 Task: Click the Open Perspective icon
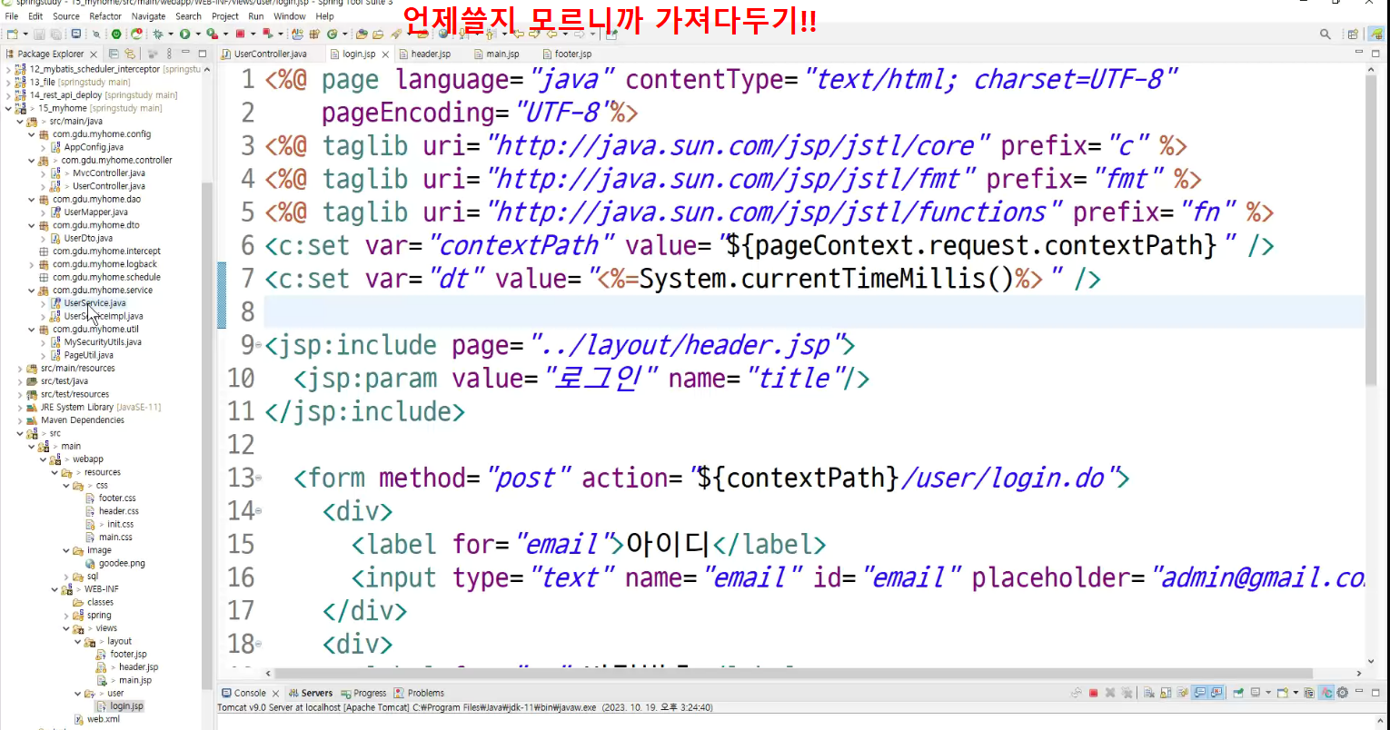click(1353, 35)
